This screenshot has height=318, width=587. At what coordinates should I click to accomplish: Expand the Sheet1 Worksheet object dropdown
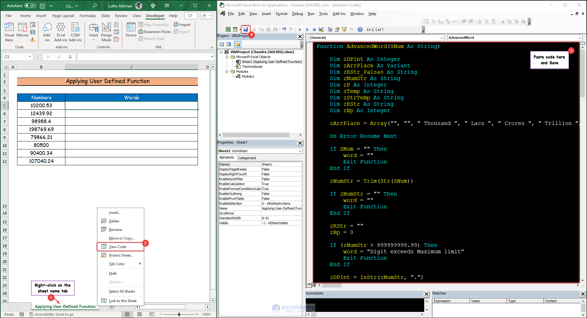click(300, 151)
